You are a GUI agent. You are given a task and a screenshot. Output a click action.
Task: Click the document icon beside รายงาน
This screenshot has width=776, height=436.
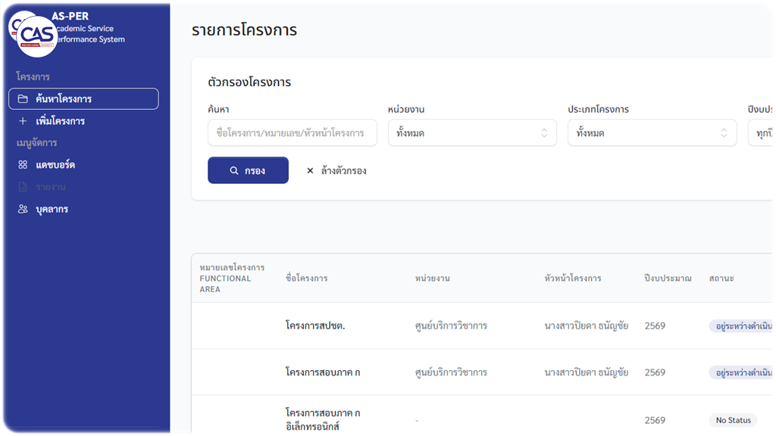[23, 187]
